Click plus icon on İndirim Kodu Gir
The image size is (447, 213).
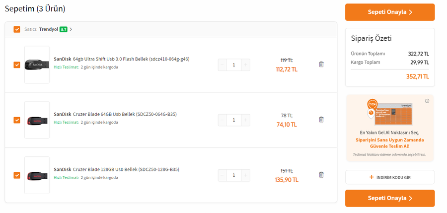tap(371, 177)
